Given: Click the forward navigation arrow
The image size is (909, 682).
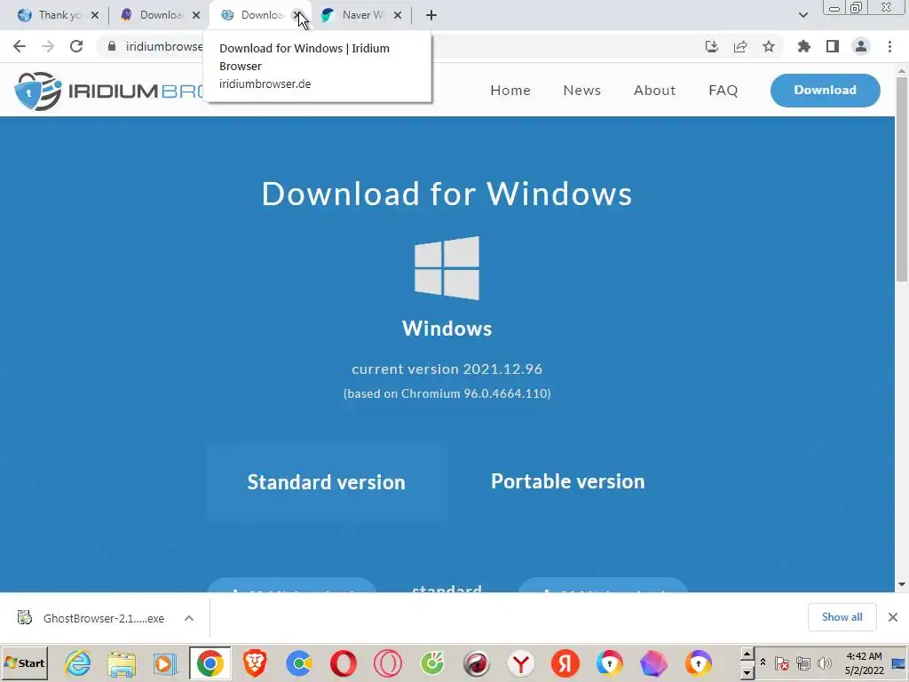Looking at the screenshot, I should pos(48,46).
